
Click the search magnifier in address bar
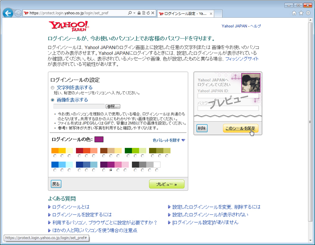pos(130,13)
